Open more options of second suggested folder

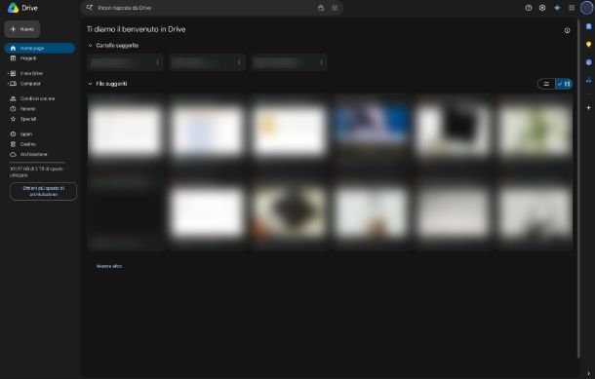(239, 62)
